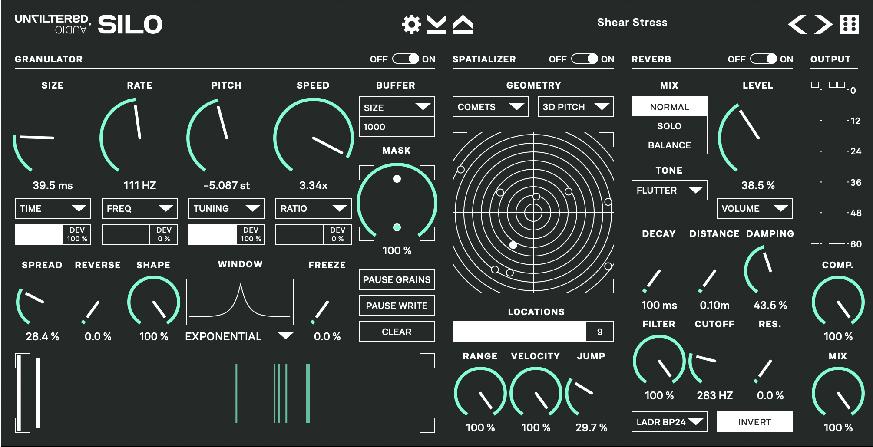
Task: Click the load preset up-arrow icon
Action: click(463, 24)
